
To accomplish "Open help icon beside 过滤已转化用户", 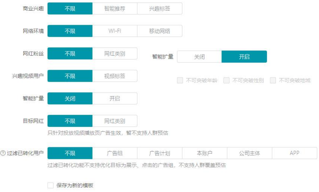I will (x=3, y=153).
